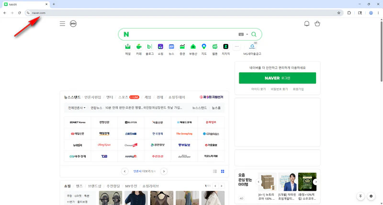This screenshot has width=383, height=205.
Task: Show next trending item with right arrow
Action: point(316,182)
